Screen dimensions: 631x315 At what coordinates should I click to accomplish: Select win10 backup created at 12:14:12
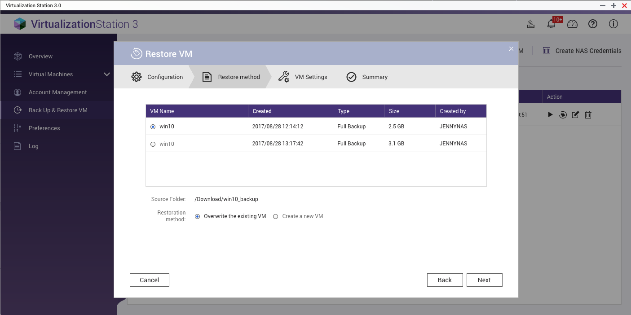[153, 127]
